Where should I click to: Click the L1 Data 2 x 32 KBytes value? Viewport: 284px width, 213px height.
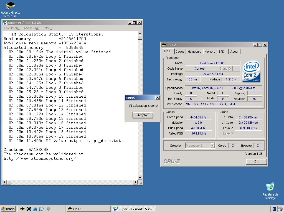[248, 117]
